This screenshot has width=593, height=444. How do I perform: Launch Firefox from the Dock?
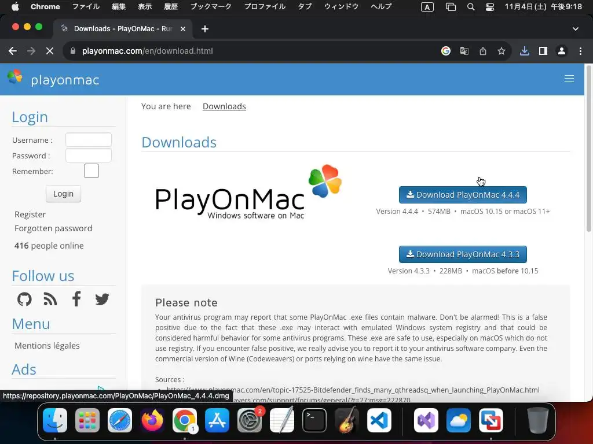pos(152,420)
